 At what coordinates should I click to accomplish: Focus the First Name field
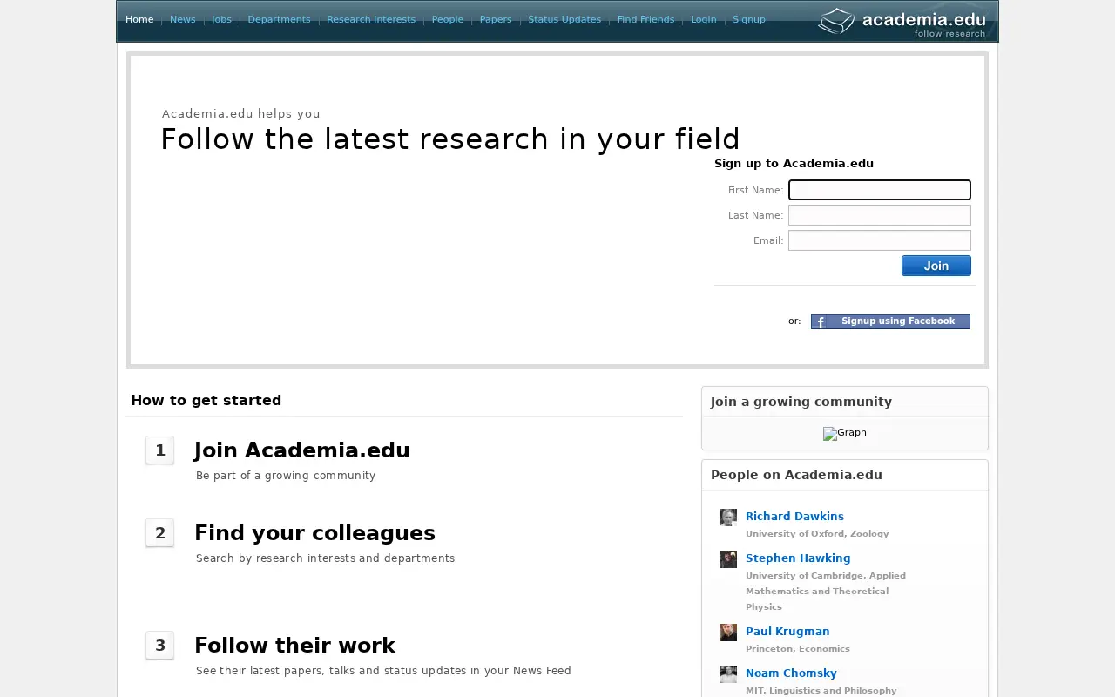tap(880, 190)
